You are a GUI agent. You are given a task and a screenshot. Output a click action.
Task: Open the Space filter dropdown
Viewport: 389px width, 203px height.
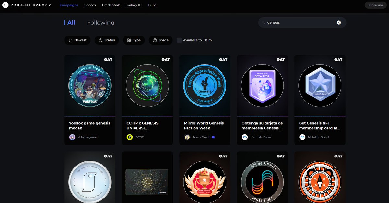[x=161, y=40]
